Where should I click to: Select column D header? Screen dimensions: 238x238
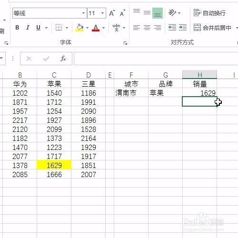click(89, 75)
